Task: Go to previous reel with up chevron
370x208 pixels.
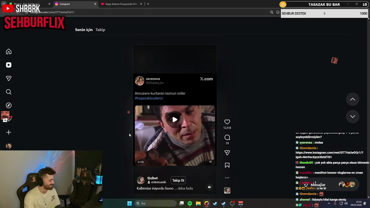Action: click(353, 99)
